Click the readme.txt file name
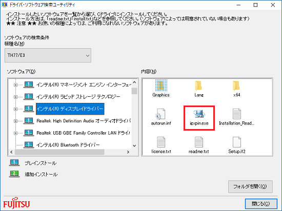This screenshot has width=282, height=211. coord(199,152)
